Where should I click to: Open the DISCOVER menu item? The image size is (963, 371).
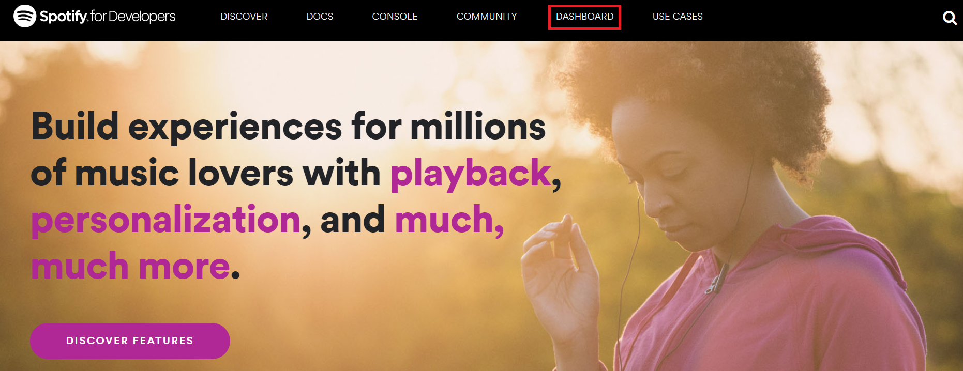click(x=244, y=17)
